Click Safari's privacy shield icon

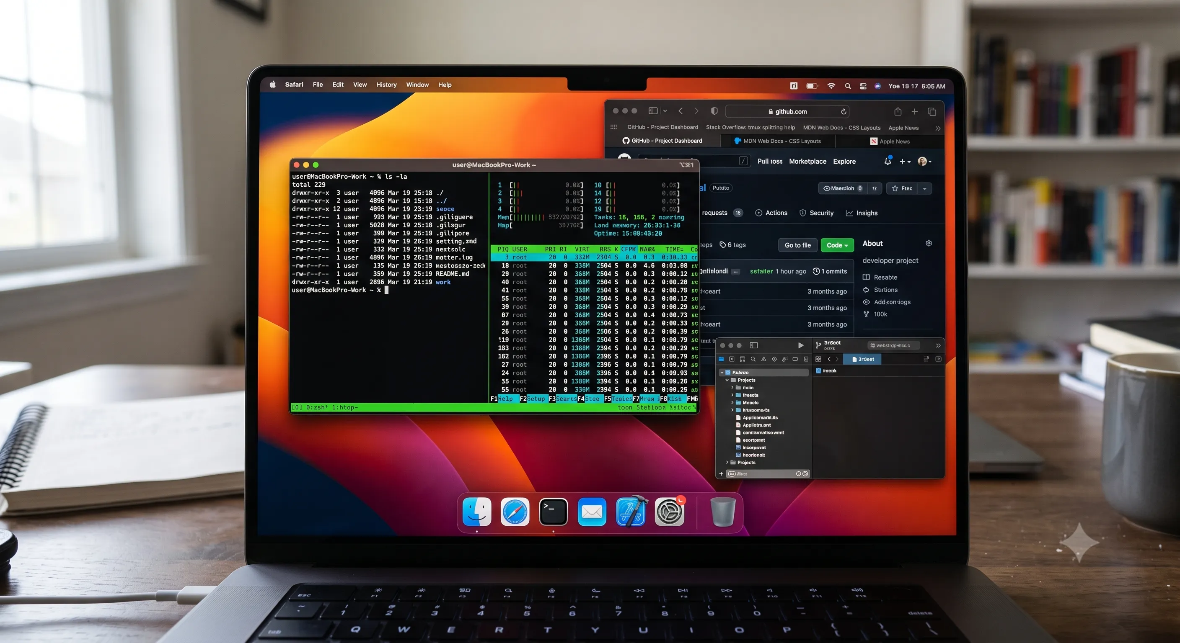(714, 111)
